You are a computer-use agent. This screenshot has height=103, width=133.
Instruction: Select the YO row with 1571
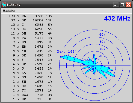(x=32, y=90)
